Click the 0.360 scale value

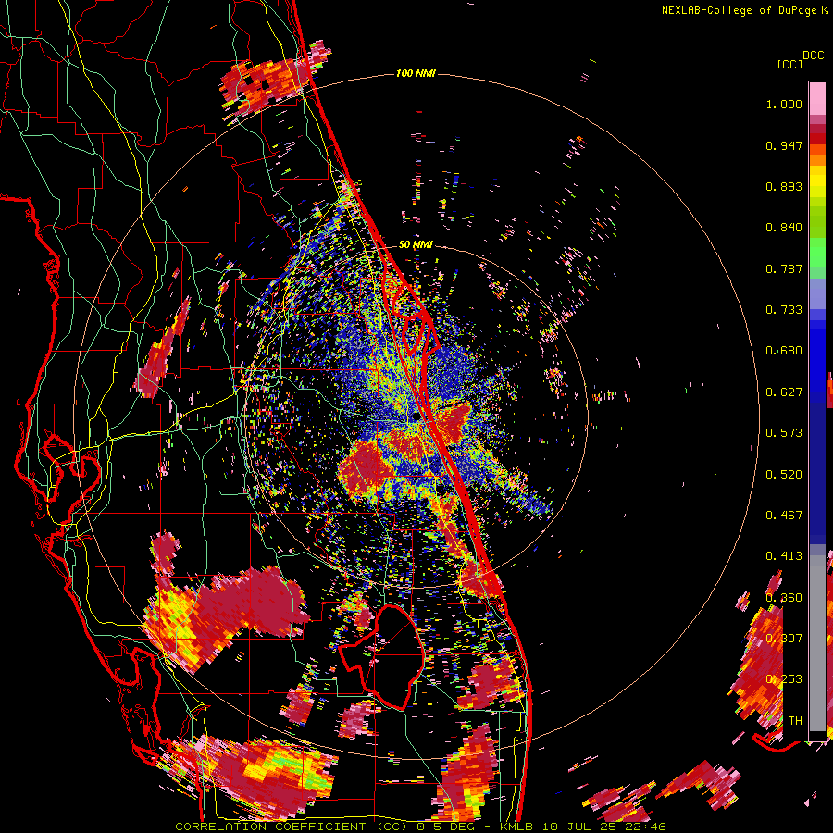[x=784, y=598]
